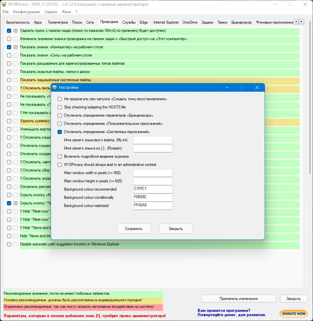Click Закрыть button in Настройки dialog
Image resolution: width=313 pixels, height=321 pixels.
point(176,228)
